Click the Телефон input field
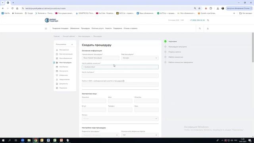 point(120,110)
